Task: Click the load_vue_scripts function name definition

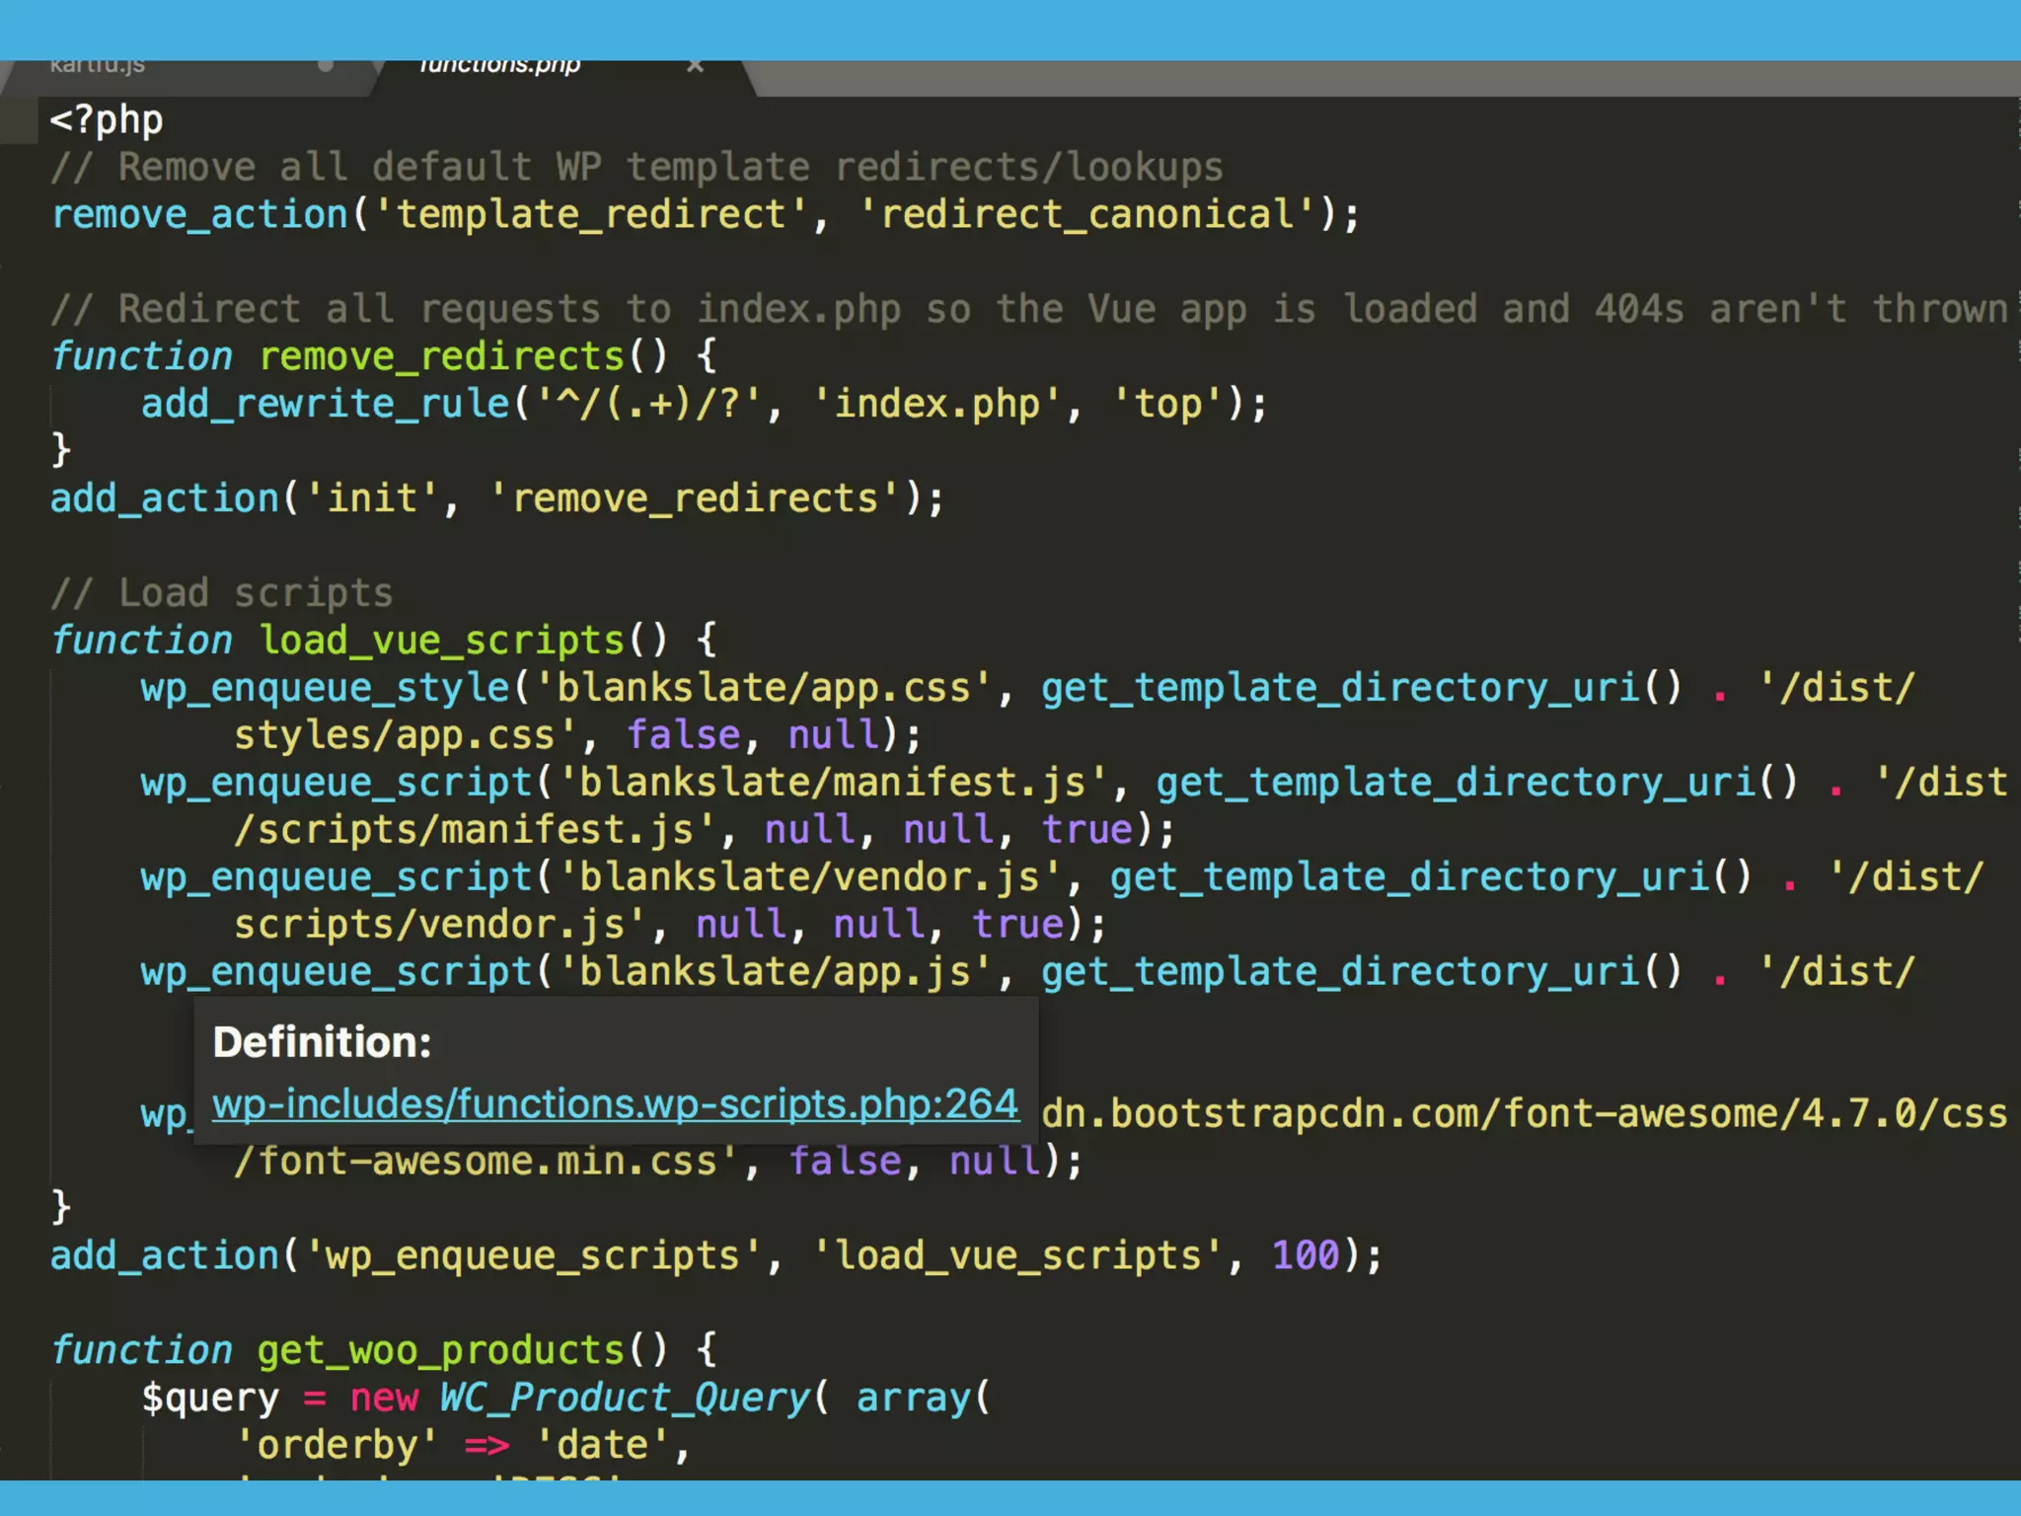Action: tap(442, 642)
